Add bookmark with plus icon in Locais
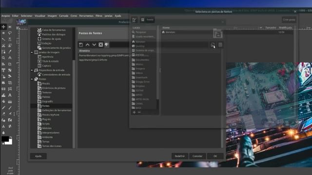312x175 pixels. click(135, 112)
